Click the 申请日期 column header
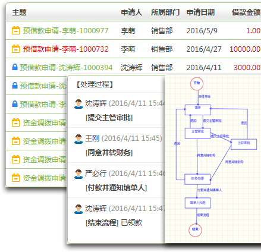261x252 pixels. click(200, 12)
